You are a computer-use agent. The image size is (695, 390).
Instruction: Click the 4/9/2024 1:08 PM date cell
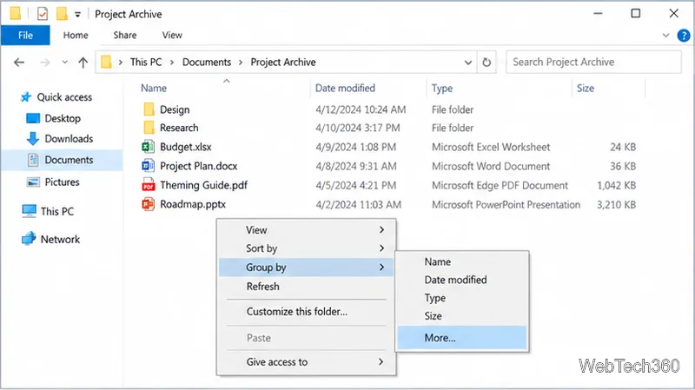[355, 147]
